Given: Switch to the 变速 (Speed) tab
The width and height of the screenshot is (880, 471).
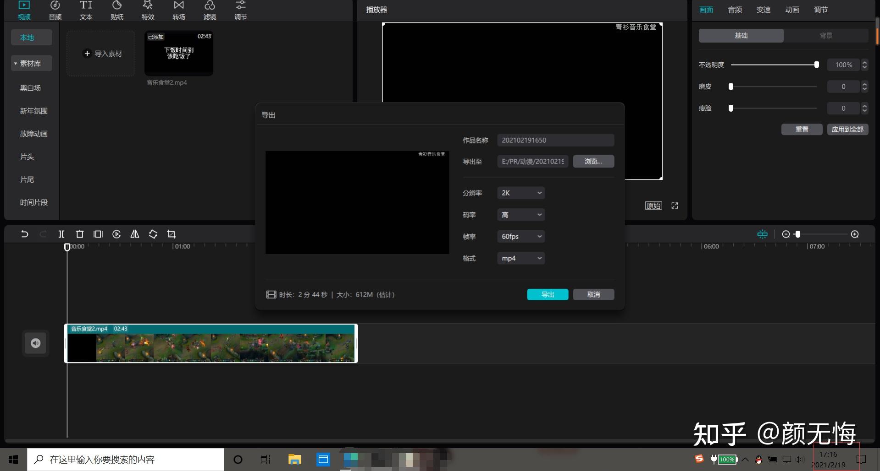Looking at the screenshot, I should [x=764, y=10].
